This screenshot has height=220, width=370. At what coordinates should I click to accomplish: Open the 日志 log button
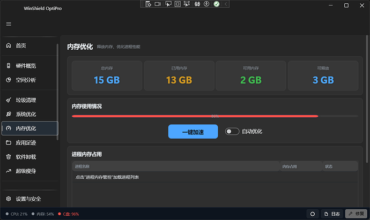point(332,214)
